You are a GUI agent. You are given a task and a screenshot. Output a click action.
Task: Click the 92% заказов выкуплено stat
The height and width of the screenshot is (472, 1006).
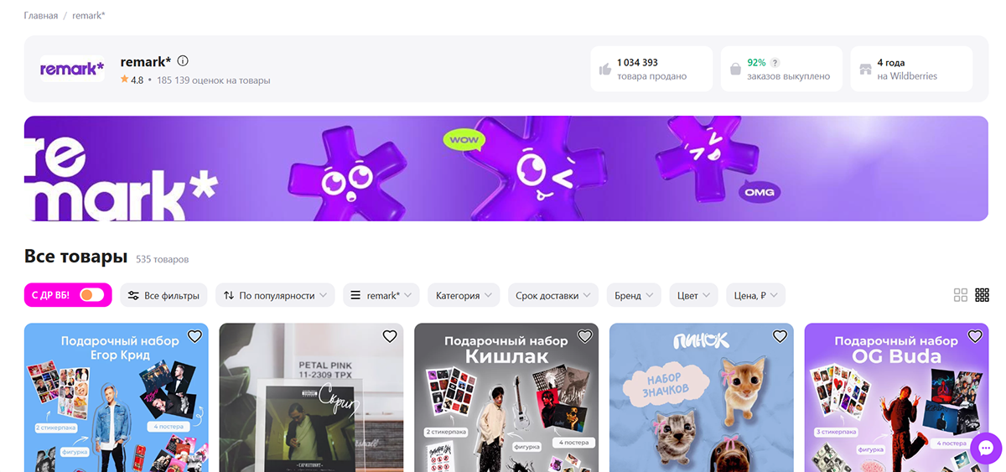click(x=781, y=69)
